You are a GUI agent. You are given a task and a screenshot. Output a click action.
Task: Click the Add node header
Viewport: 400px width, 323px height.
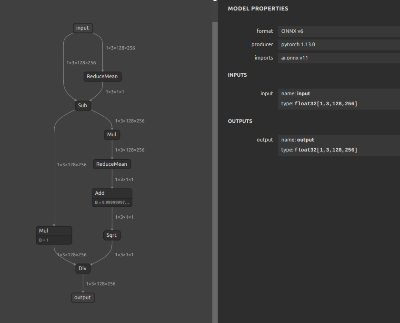coord(112,193)
